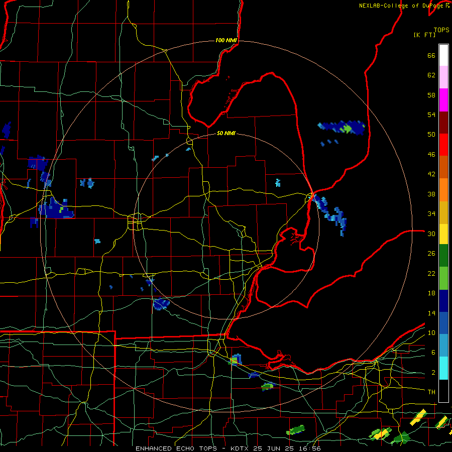Screen dimensions: 452x452
Task: Click the TH legend label
Action: (x=431, y=392)
